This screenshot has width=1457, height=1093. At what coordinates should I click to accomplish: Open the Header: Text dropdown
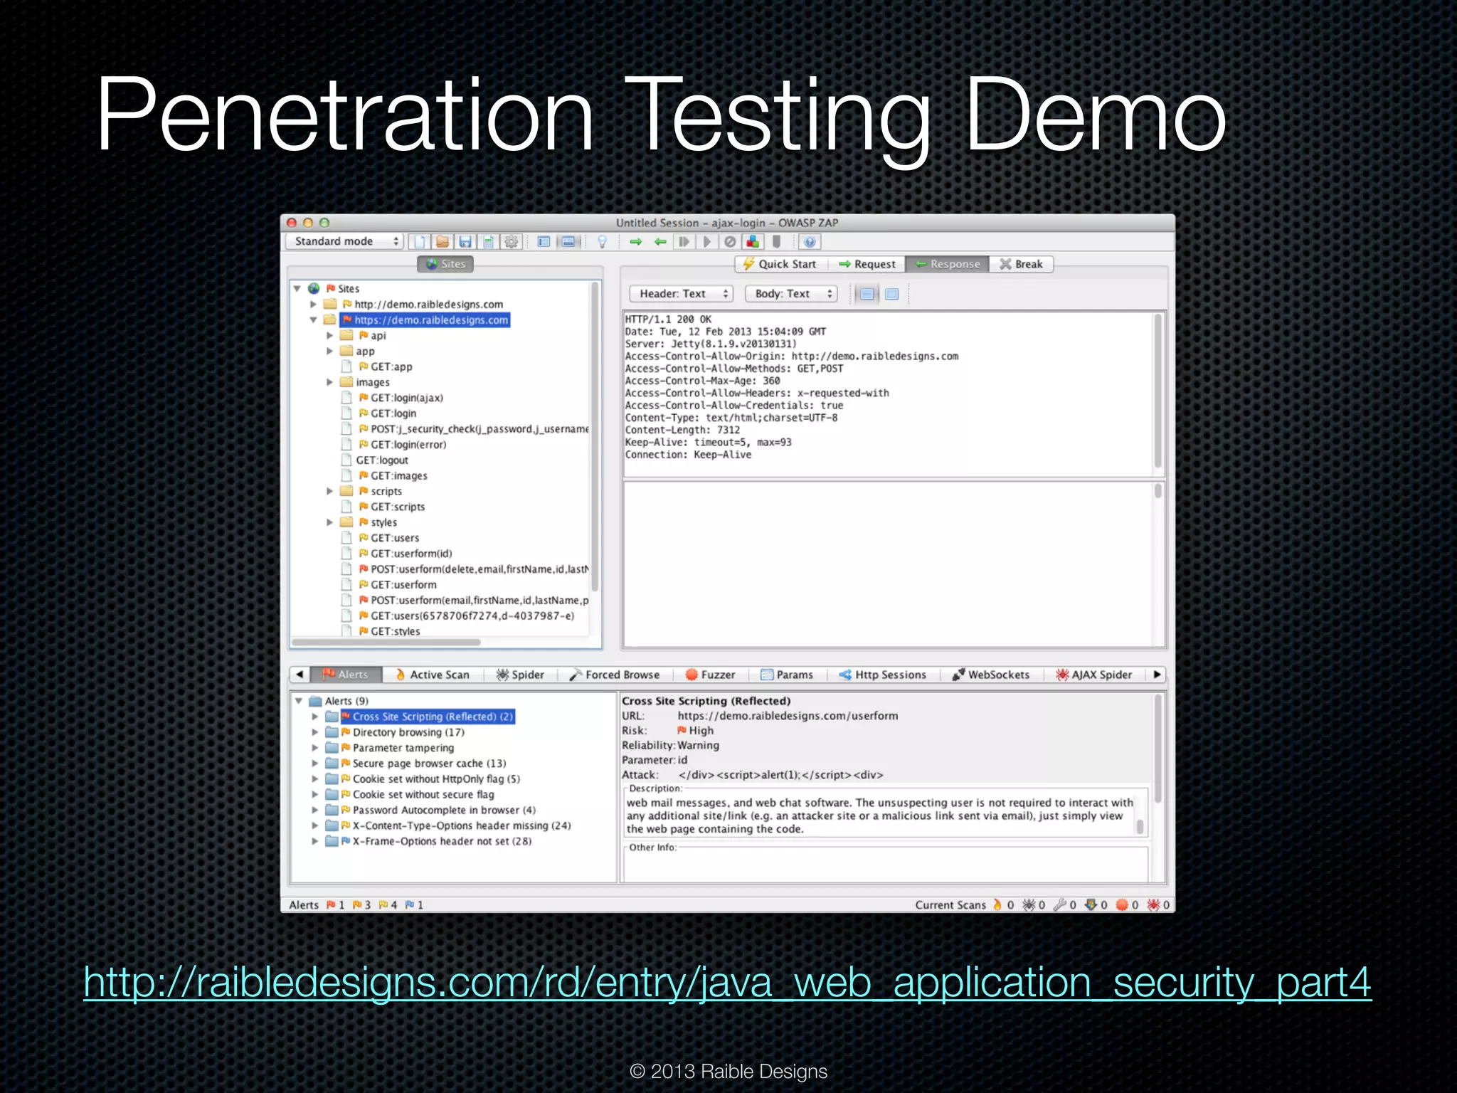[x=681, y=294]
